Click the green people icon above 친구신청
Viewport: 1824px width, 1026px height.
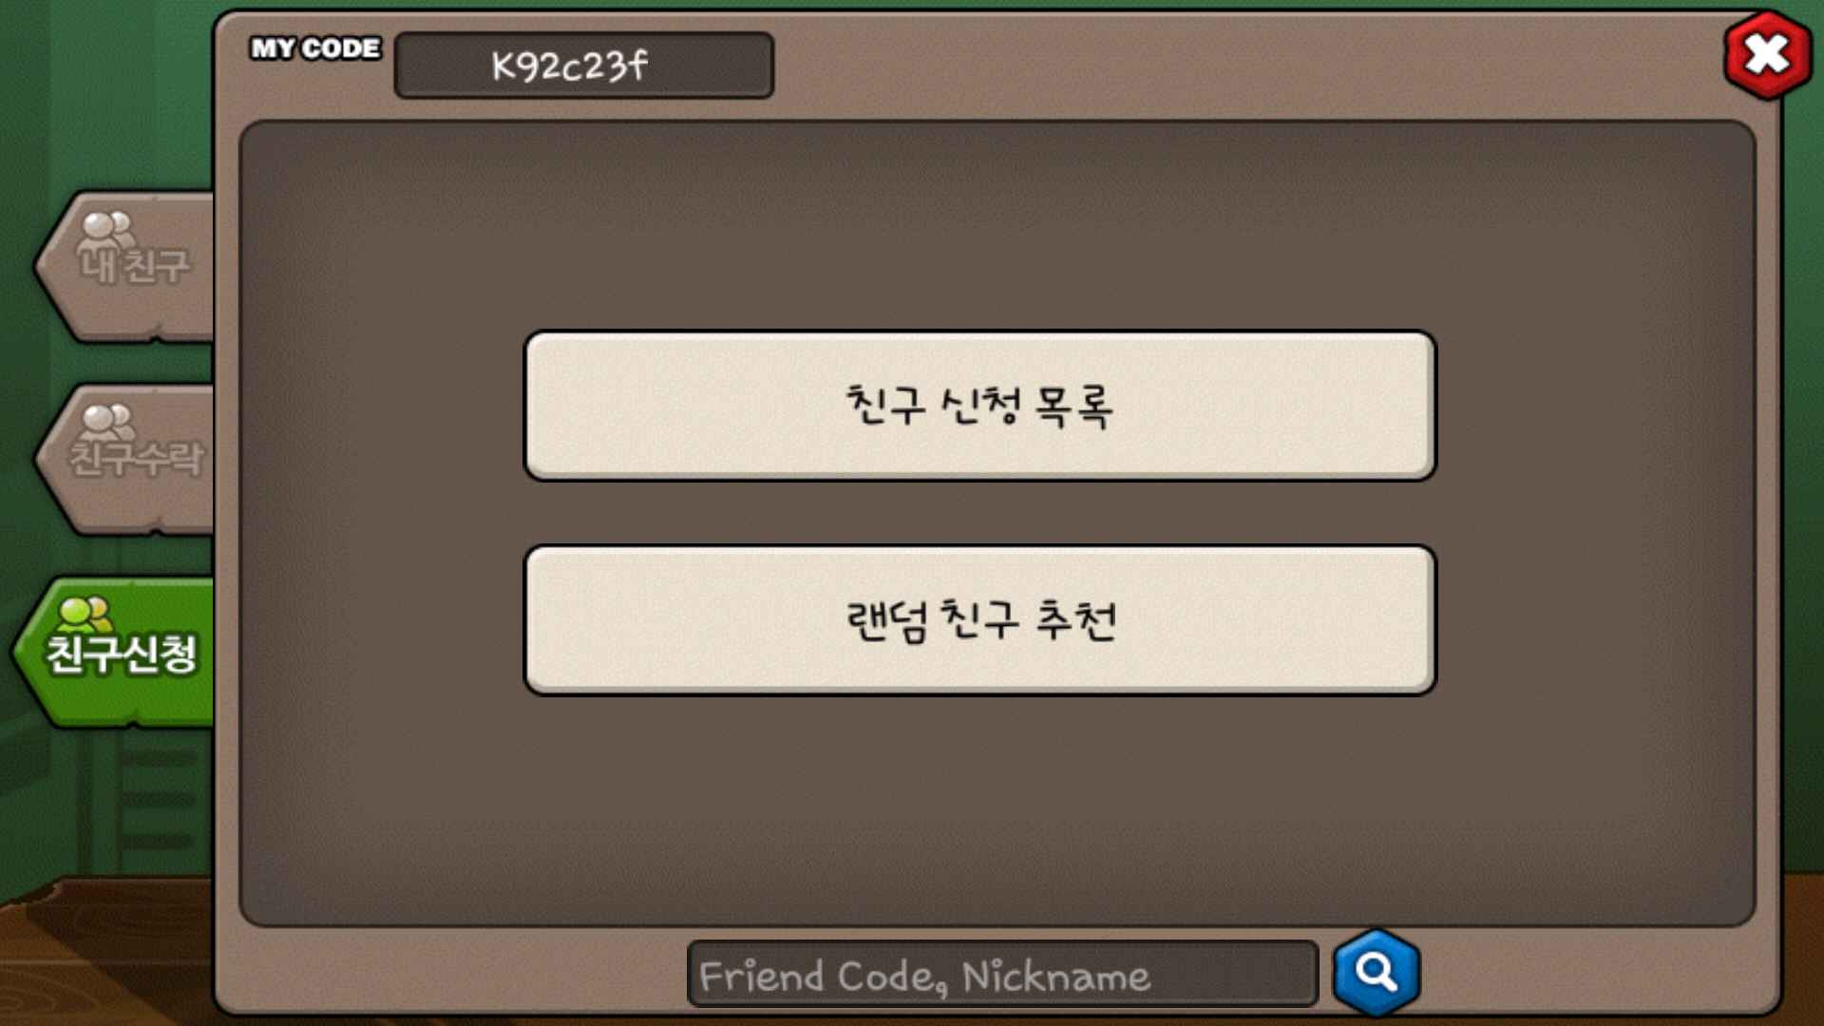(85, 614)
